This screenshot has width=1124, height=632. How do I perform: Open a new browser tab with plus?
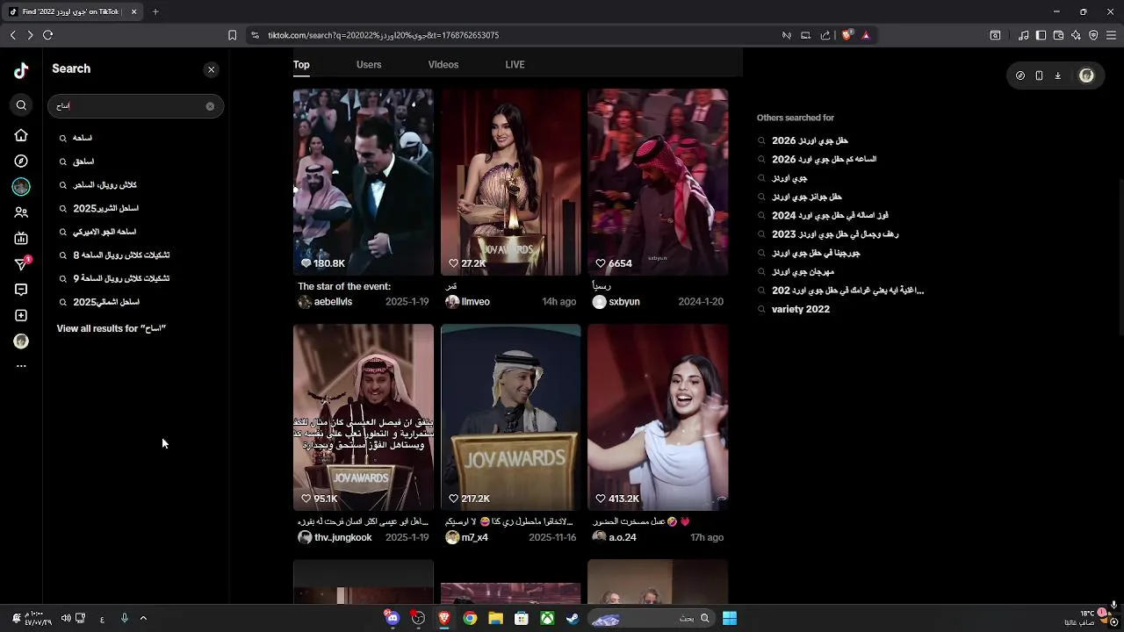tap(155, 11)
